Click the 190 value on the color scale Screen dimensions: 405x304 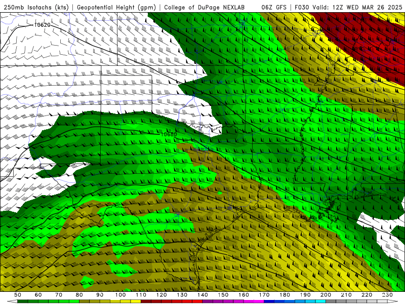pos(305,295)
